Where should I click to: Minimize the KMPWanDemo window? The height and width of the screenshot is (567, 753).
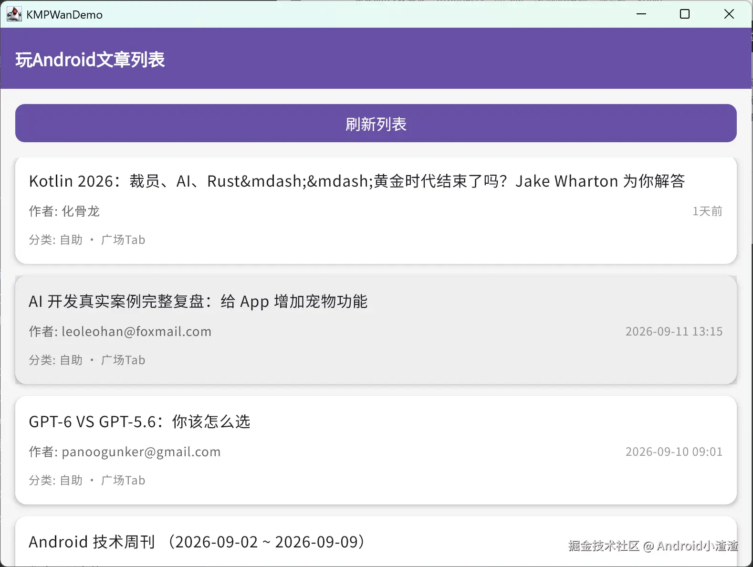(641, 14)
